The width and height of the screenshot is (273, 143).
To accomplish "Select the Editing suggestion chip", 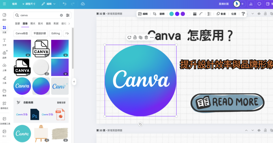I will pos(56,33).
